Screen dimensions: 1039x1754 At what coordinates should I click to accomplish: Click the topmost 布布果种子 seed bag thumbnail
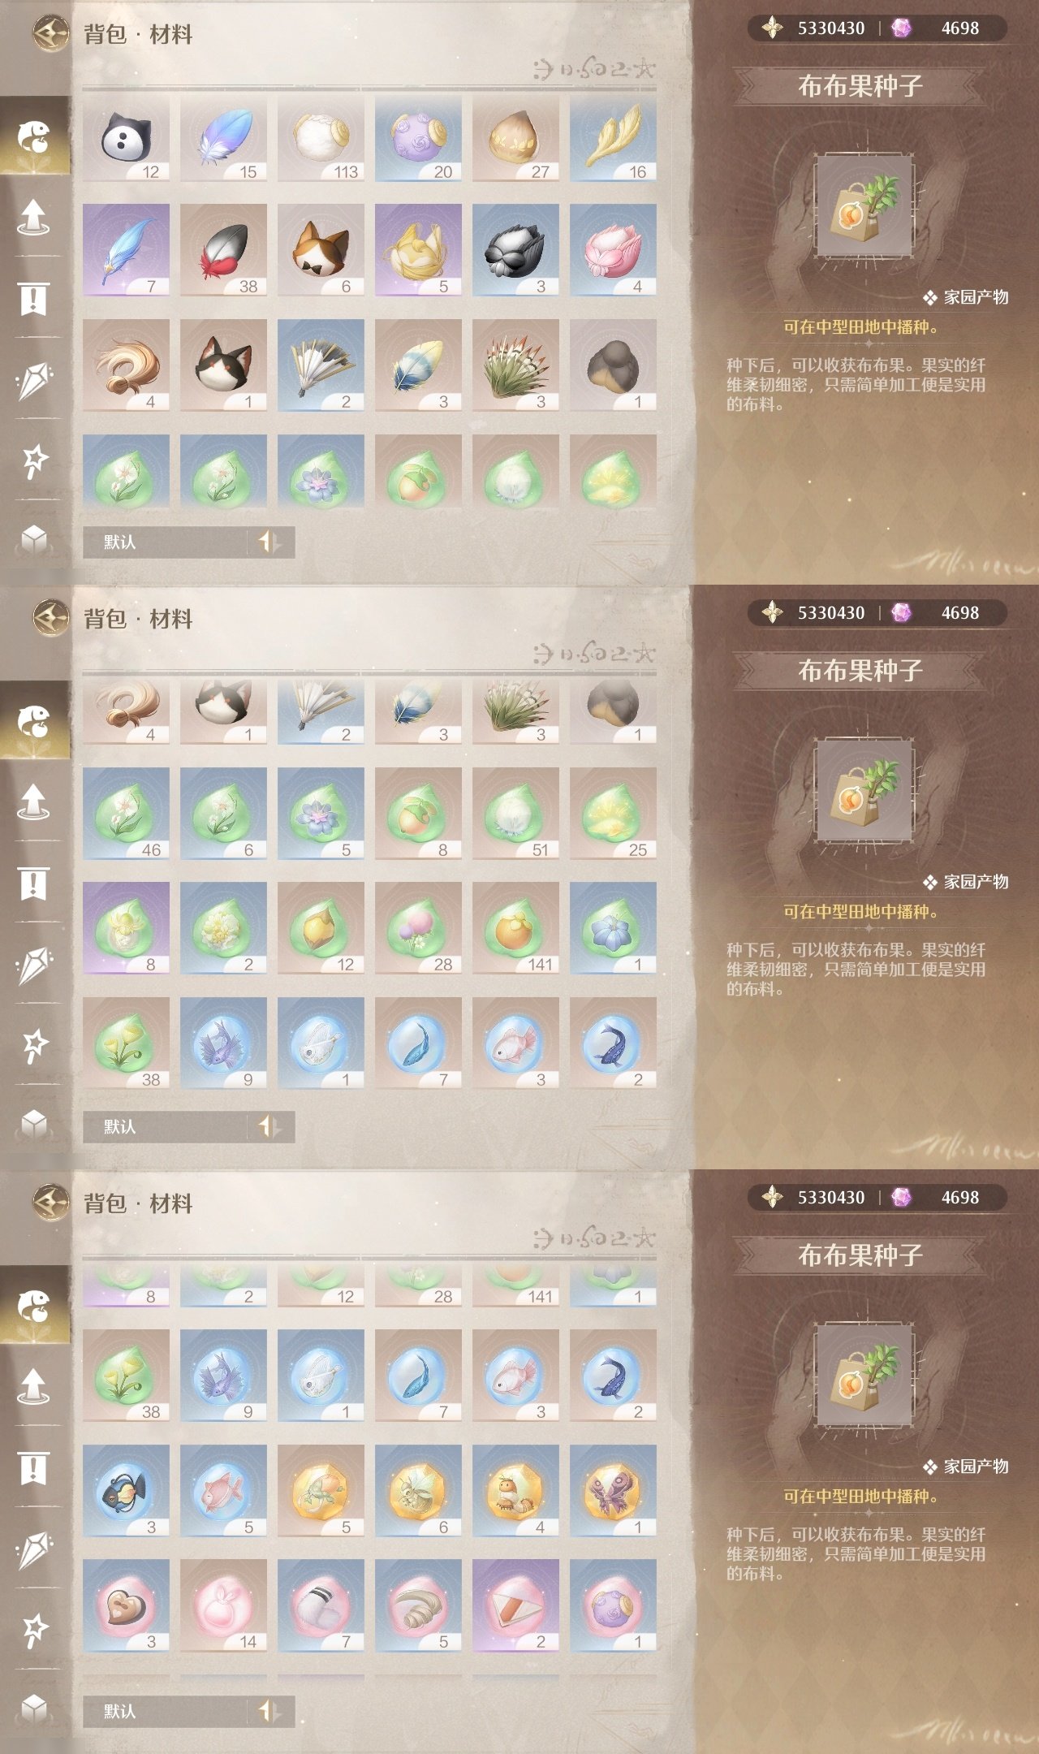(x=864, y=206)
